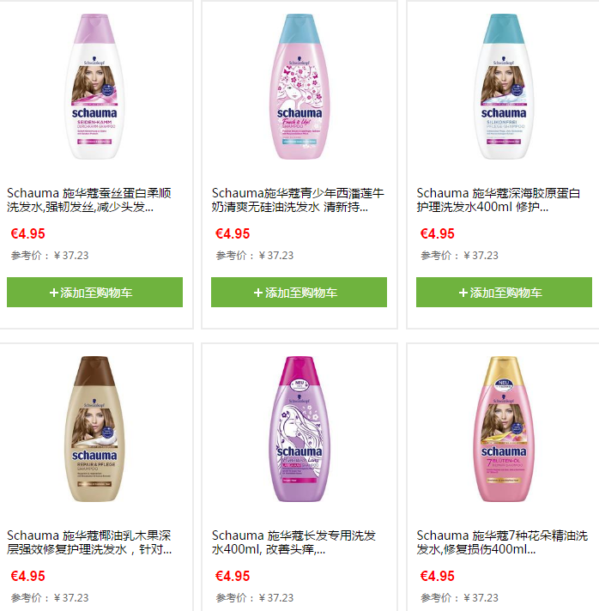Add the 青少年西潘莲牛奶 shampoo to cart
This screenshot has height=611, width=599.
pyautogui.click(x=299, y=293)
